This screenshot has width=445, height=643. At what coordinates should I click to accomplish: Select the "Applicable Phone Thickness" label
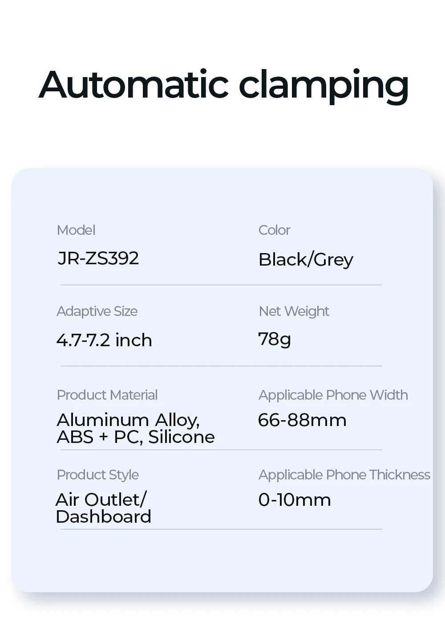[x=344, y=475]
